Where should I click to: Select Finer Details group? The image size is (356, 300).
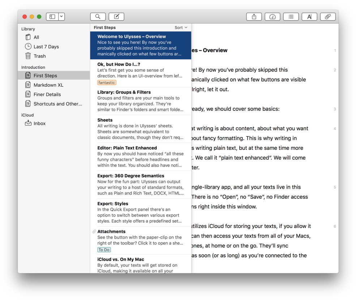click(54, 94)
